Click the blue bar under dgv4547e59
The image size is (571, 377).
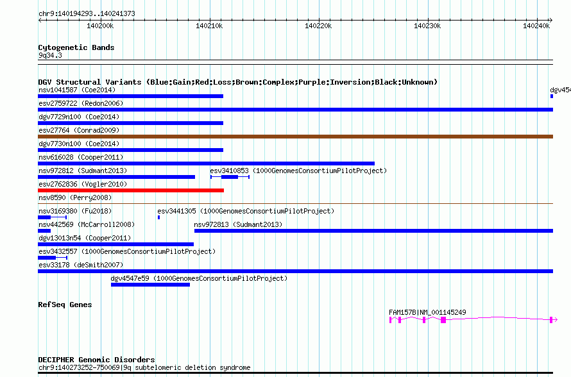pyautogui.click(x=150, y=285)
